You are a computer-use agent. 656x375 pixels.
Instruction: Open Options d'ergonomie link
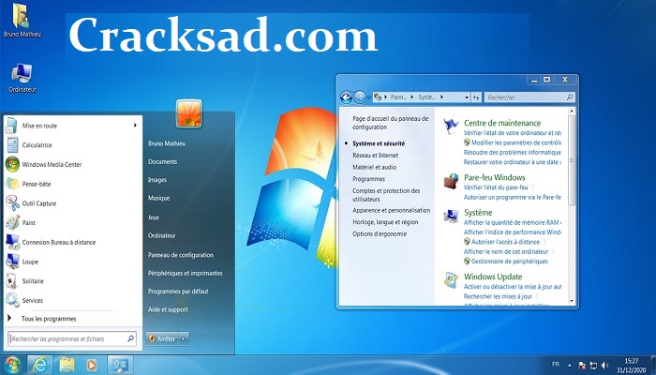(x=380, y=234)
